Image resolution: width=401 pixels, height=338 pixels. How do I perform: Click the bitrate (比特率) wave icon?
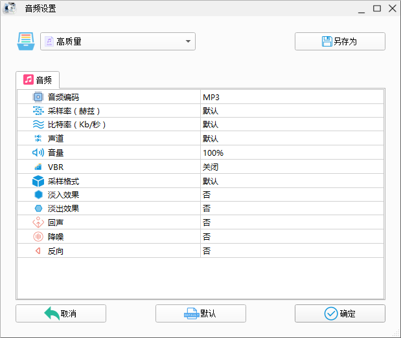pyautogui.click(x=38, y=125)
